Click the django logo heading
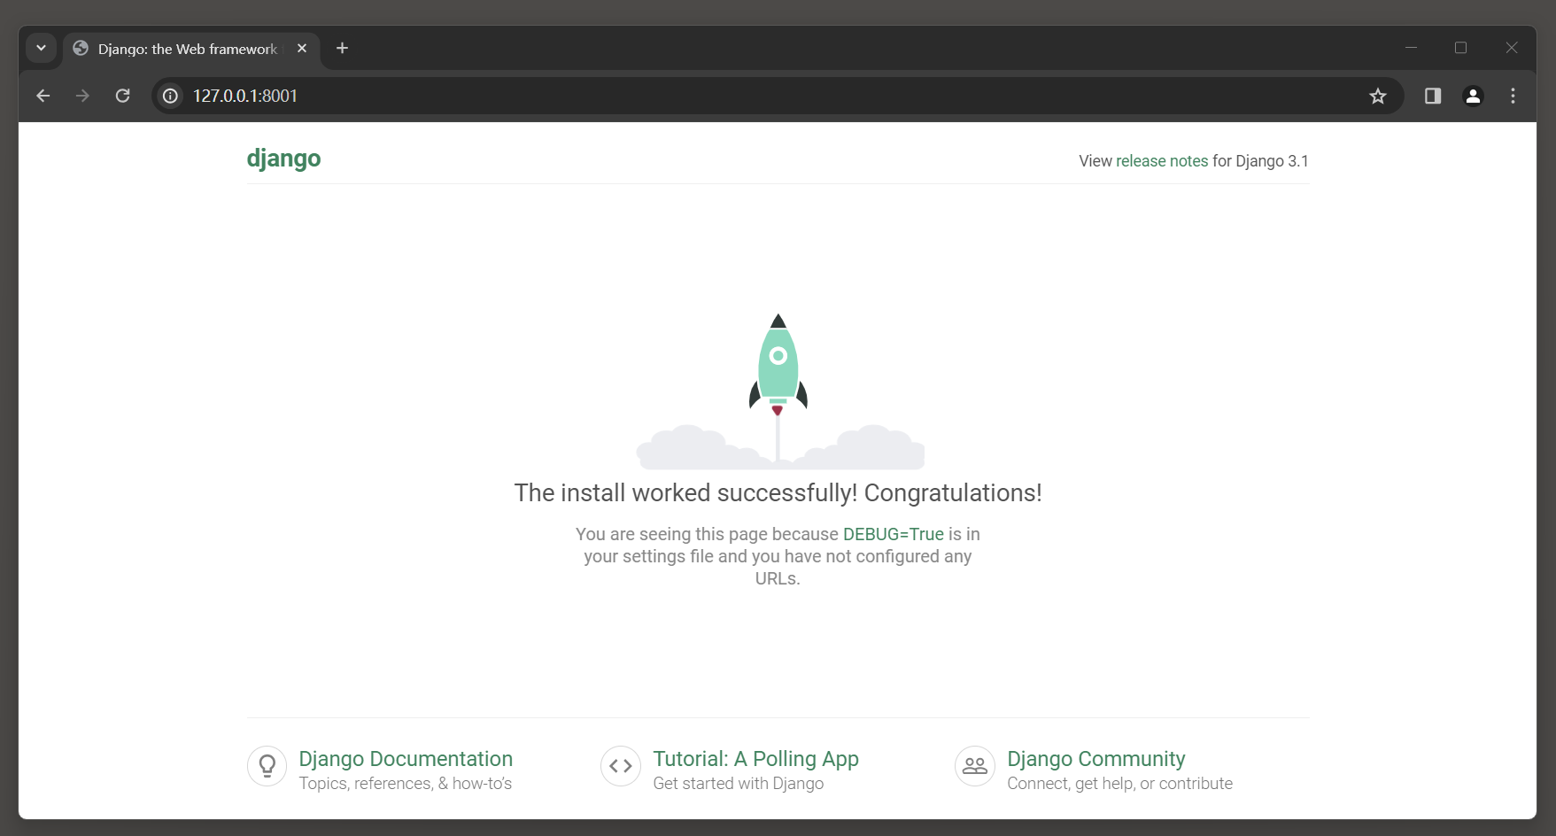The width and height of the screenshot is (1556, 836). (x=283, y=159)
